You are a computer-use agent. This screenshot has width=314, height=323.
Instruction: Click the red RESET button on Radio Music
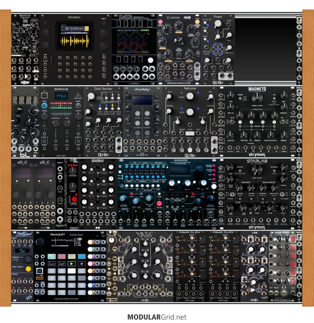[74, 199]
